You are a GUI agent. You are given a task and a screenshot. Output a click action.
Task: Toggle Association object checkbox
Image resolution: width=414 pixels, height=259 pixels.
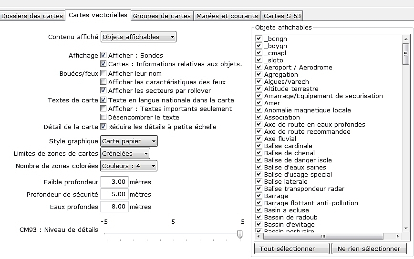[x=259, y=117]
